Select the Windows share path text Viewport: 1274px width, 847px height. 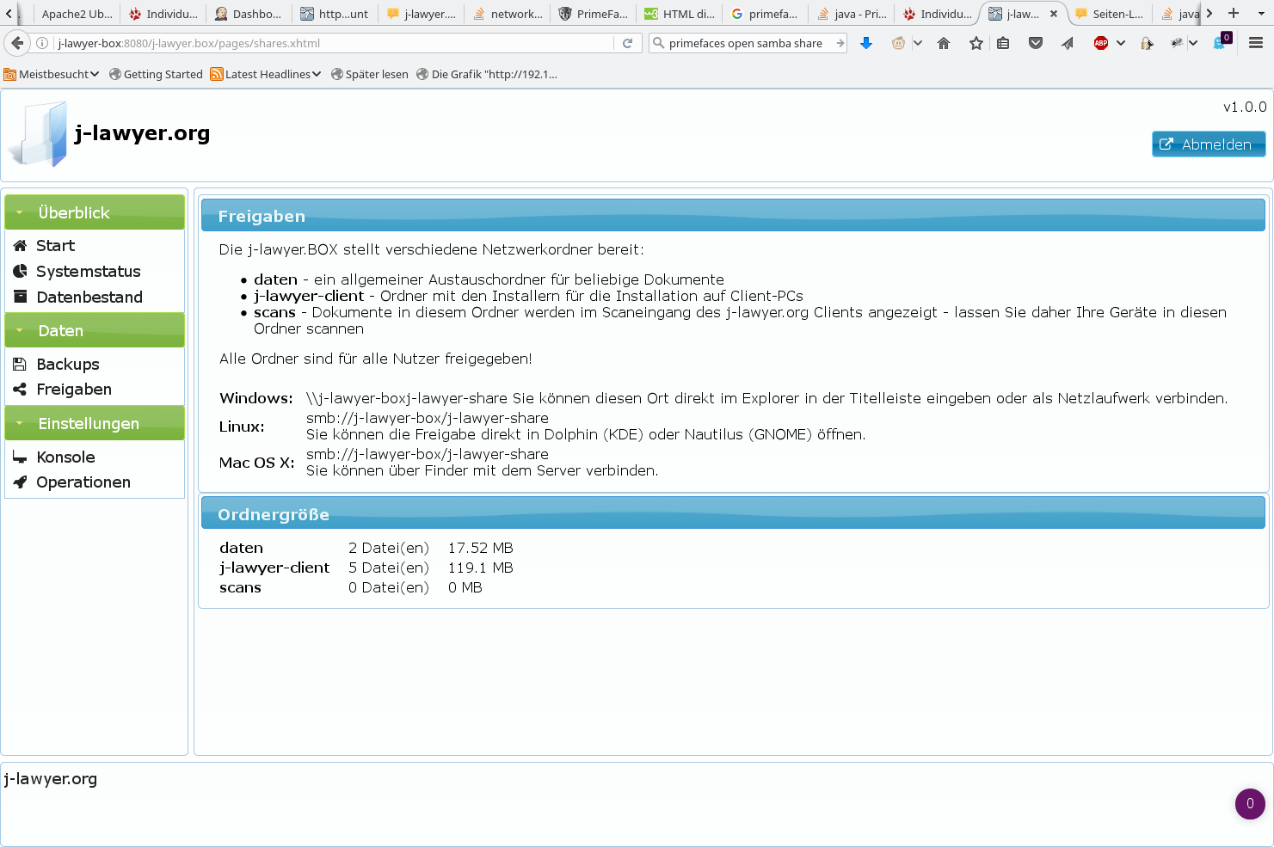tap(407, 398)
